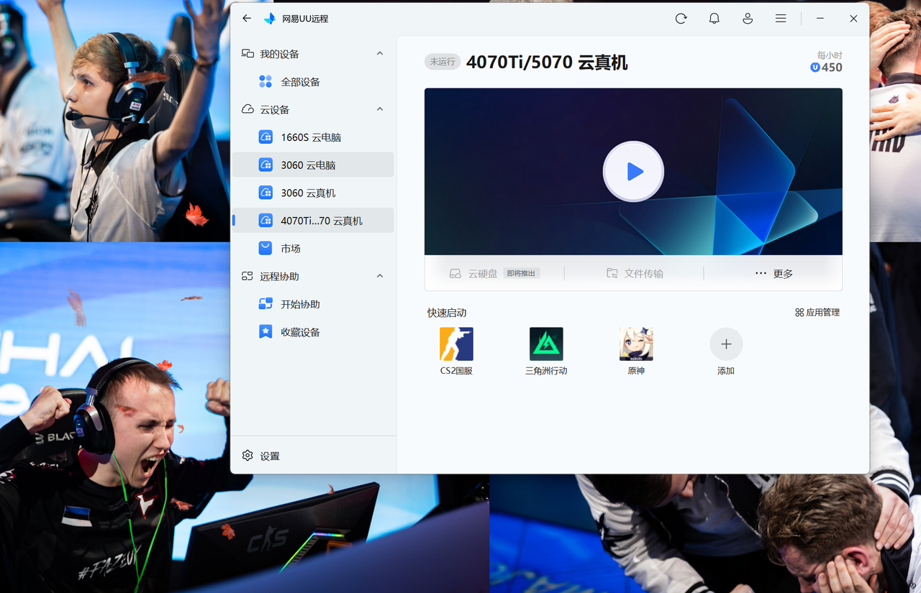Refresh using the circular arrow icon
This screenshot has height=593, width=921.
(681, 19)
